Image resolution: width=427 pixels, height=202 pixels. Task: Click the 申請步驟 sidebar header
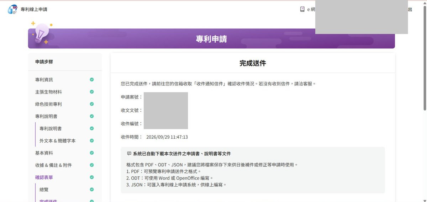click(x=44, y=62)
